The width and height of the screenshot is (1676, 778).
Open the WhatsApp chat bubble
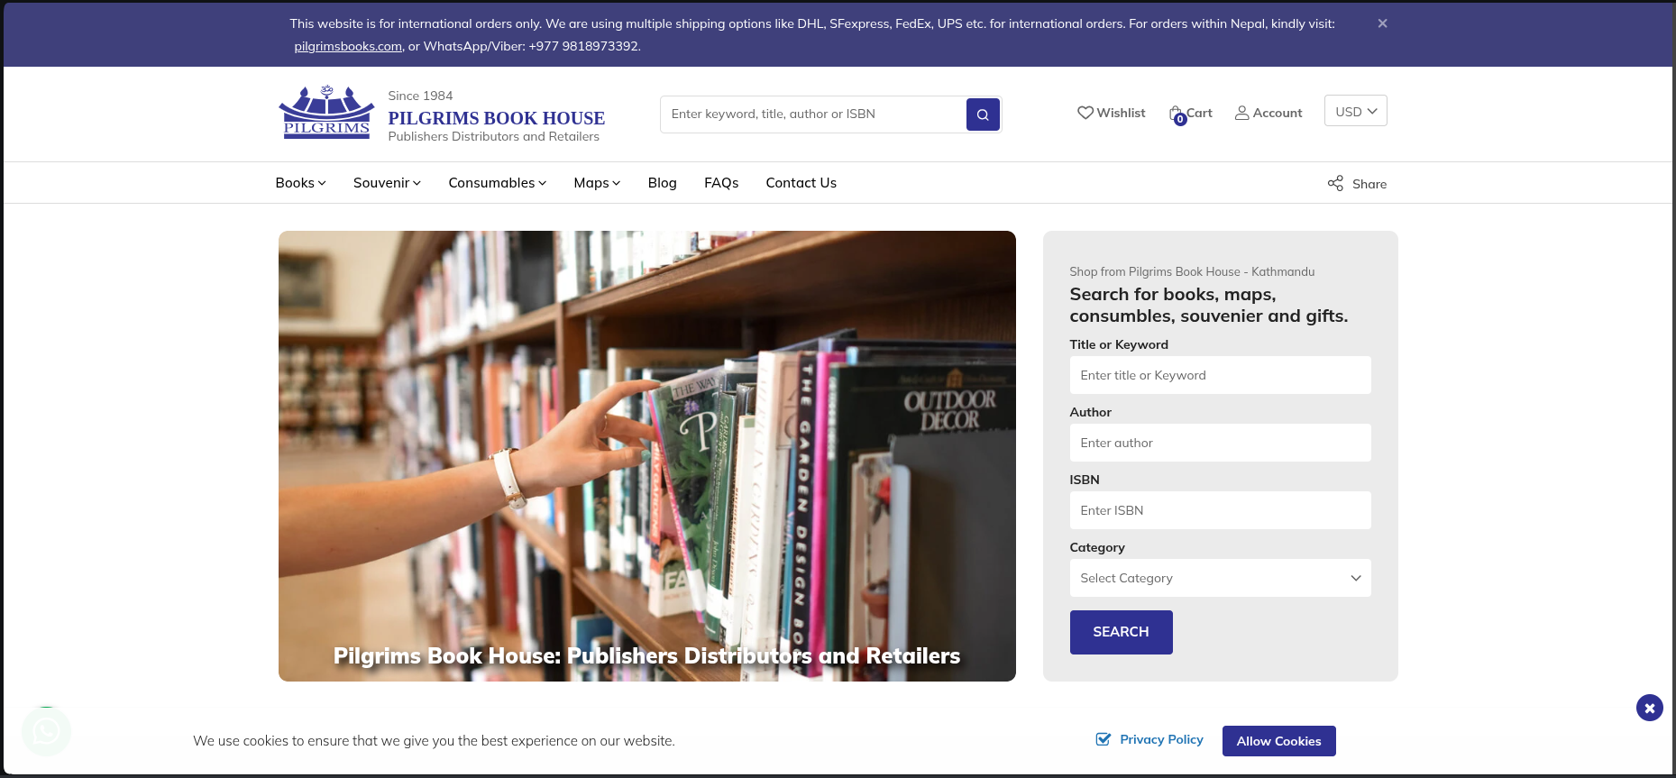click(46, 731)
